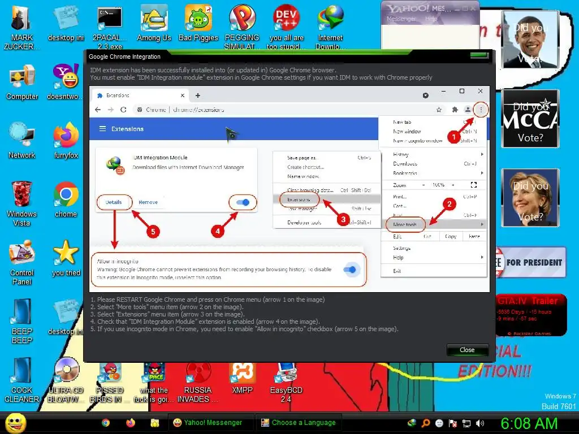Select the ULTRA CD BLOATW... disc icon
This screenshot has height=434, width=579.
point(66,379)
